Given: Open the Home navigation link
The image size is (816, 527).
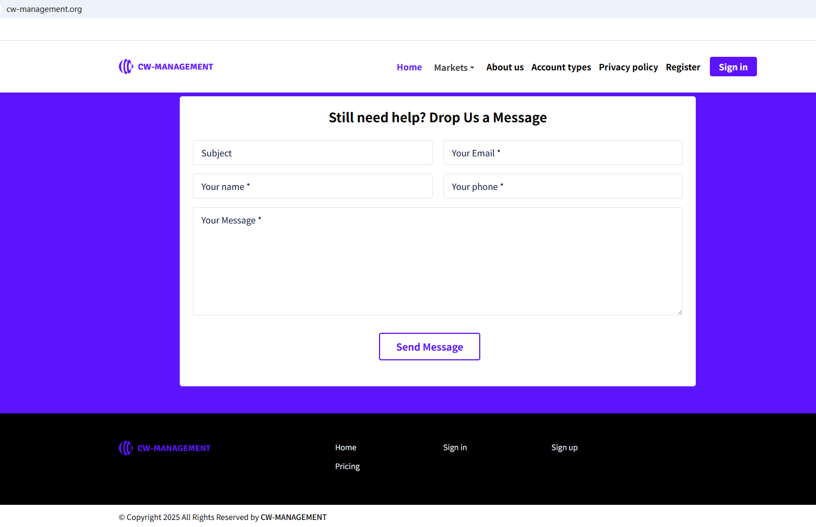Looking at the screenshot, I should 409,67.
